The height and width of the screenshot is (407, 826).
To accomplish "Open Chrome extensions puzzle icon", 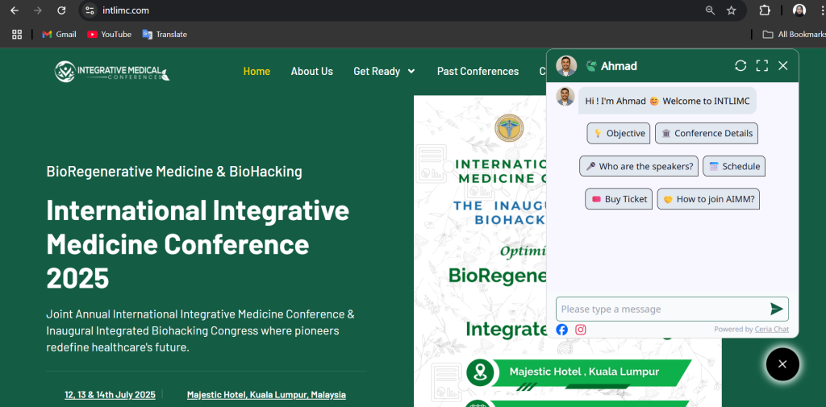I will tap(765, 10).
